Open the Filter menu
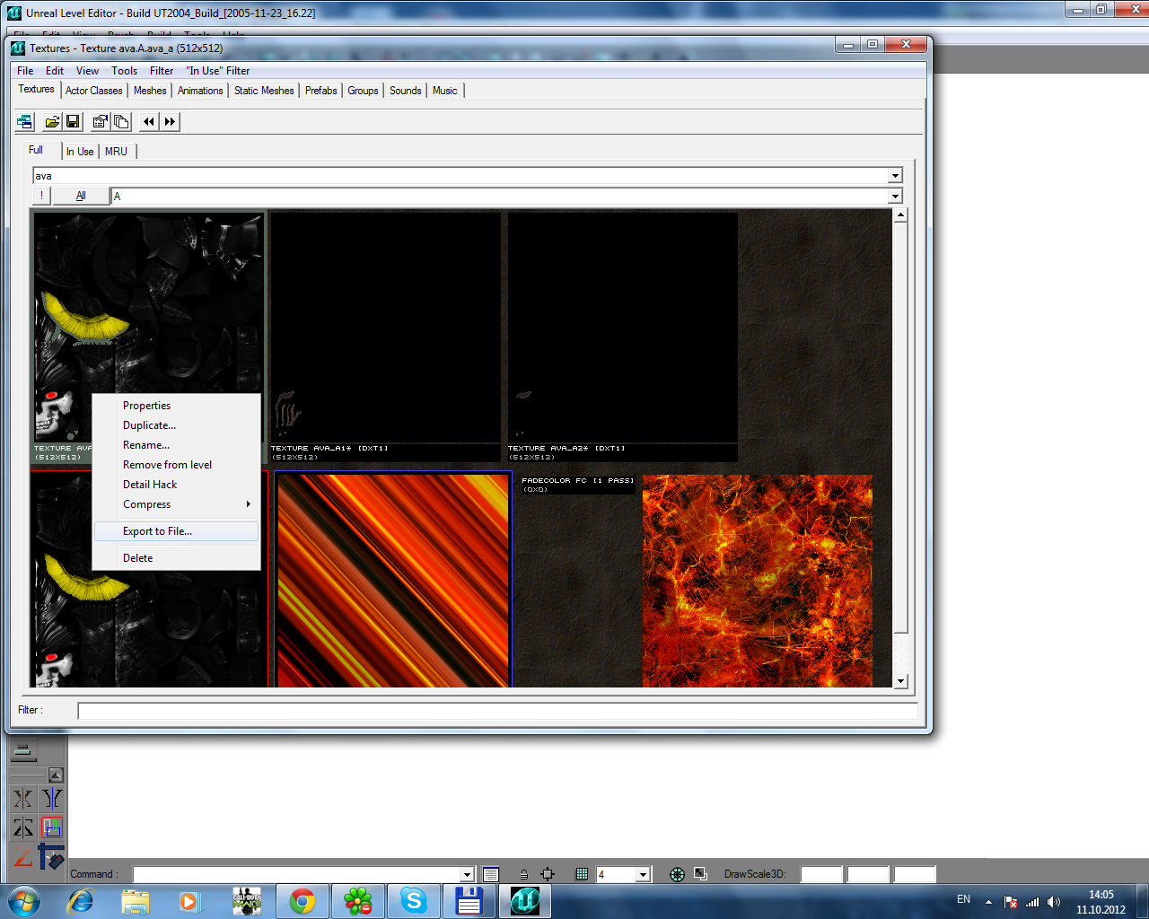Screen dimensions: 1149x919 162,71
